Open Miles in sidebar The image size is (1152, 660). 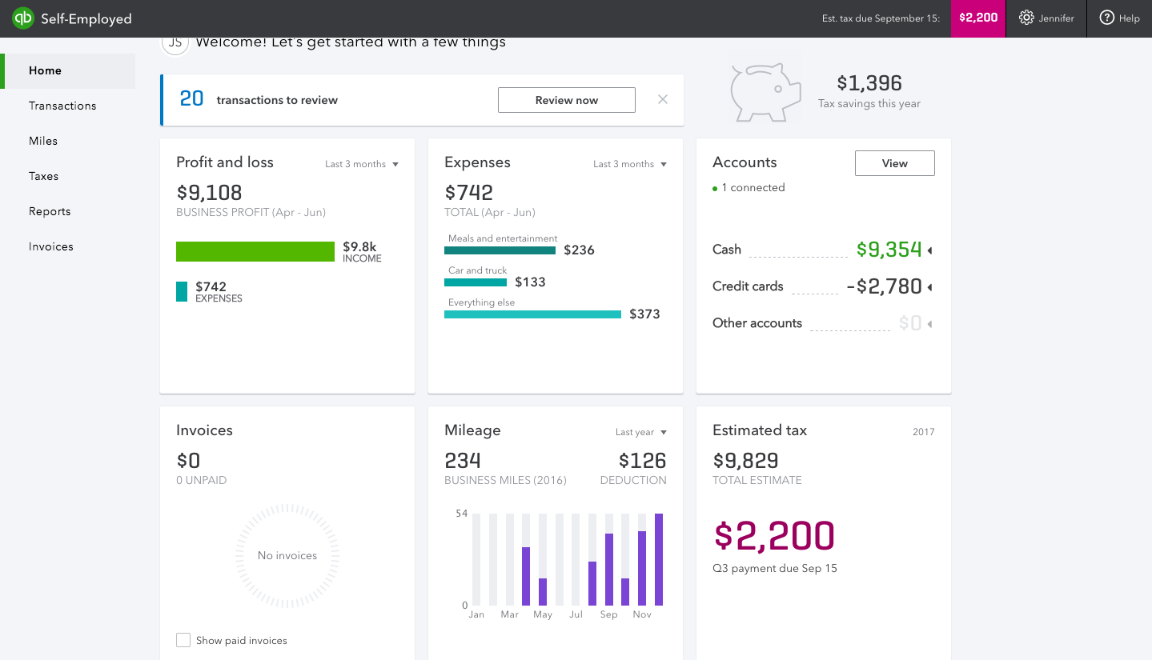43,141
